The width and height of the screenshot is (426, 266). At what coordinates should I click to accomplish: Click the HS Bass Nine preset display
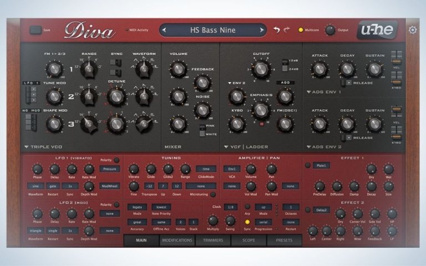212,30
